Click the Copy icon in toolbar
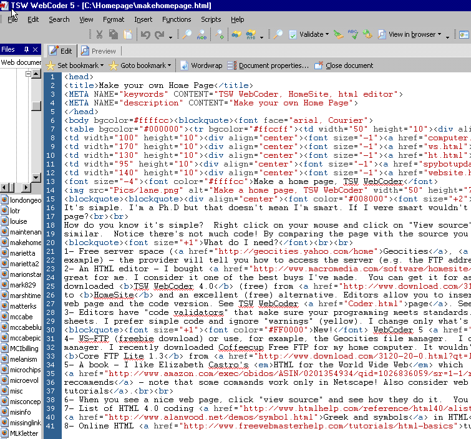The width and height of the screenshot is (471, 439). click(x=114, y=34)
